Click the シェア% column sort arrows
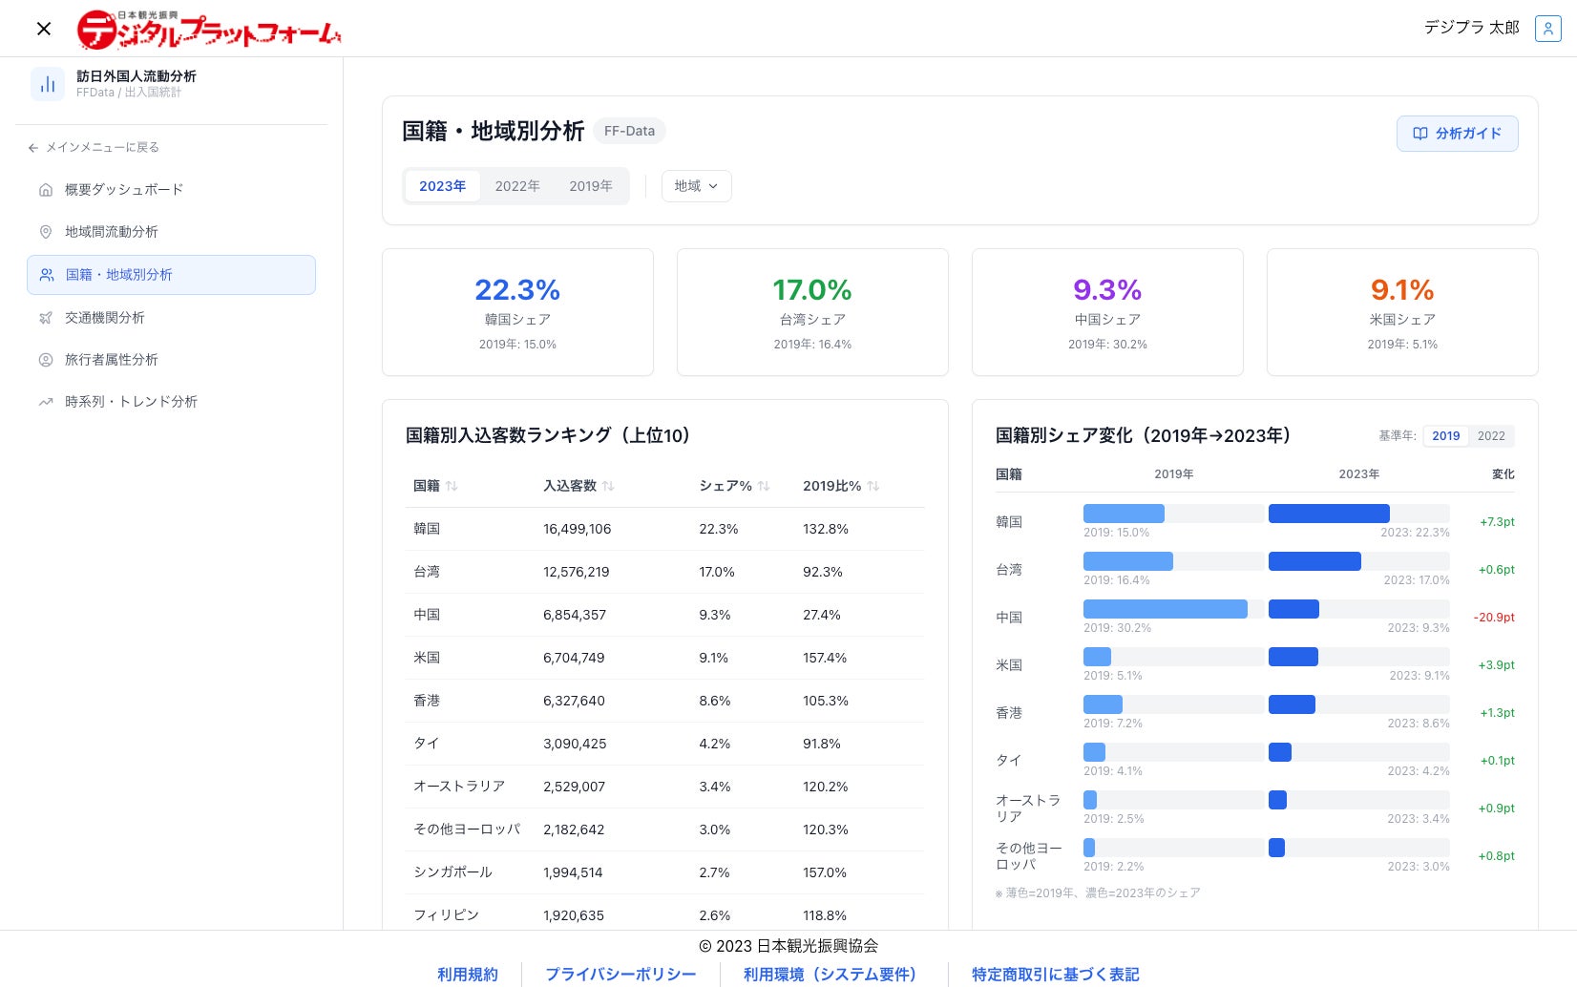The height and width of the screenshot is (987, 1577). 764,486
